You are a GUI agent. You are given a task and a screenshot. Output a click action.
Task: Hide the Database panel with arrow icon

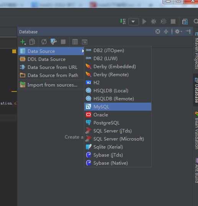(188, 31)
